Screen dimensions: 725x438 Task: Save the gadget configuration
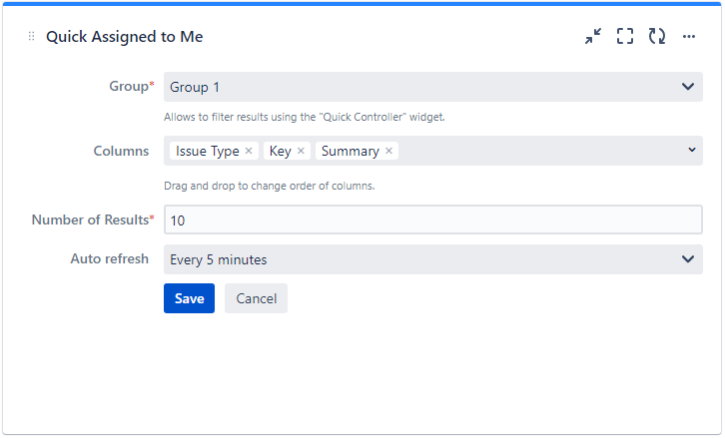pyautogui.click(x=189, y=298)
